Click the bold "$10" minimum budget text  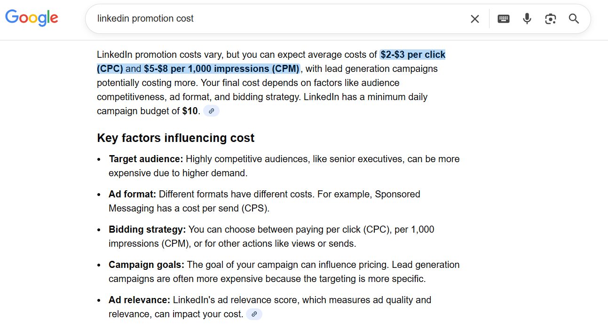pos(190,111)
